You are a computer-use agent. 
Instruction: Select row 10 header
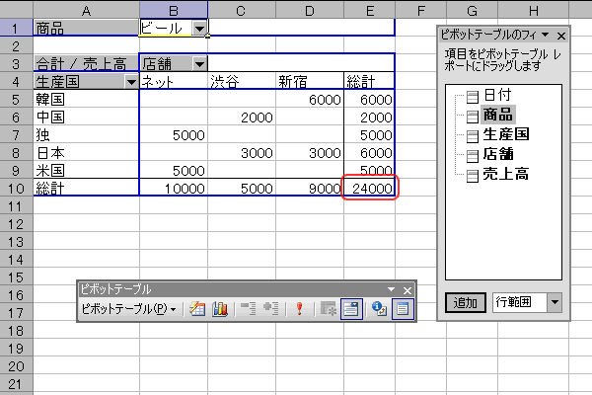tap(16, 188)
